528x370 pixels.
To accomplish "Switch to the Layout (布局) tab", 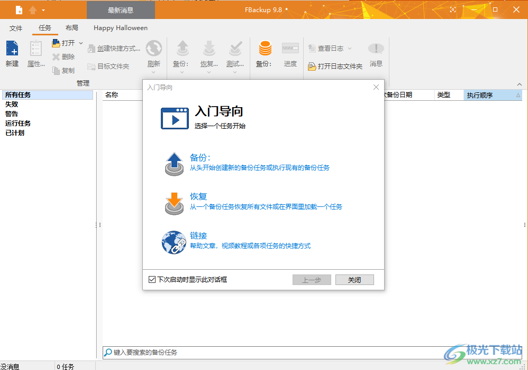I will point(72,28).
